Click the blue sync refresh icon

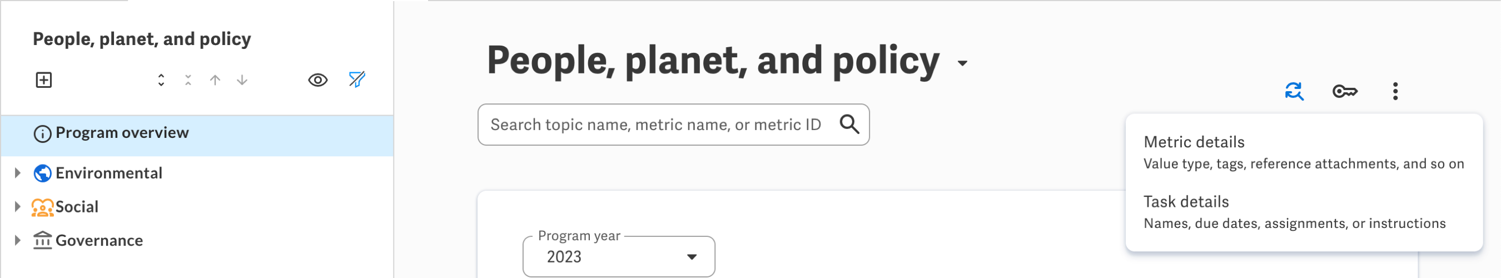coord(1294,92)
